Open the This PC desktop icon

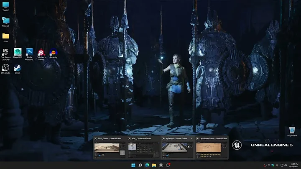coord(5,6)
